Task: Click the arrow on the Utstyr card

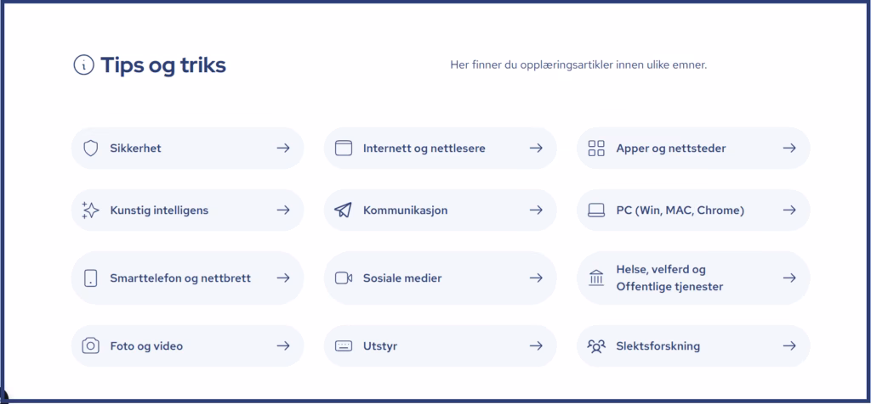Action: point(536,346)
